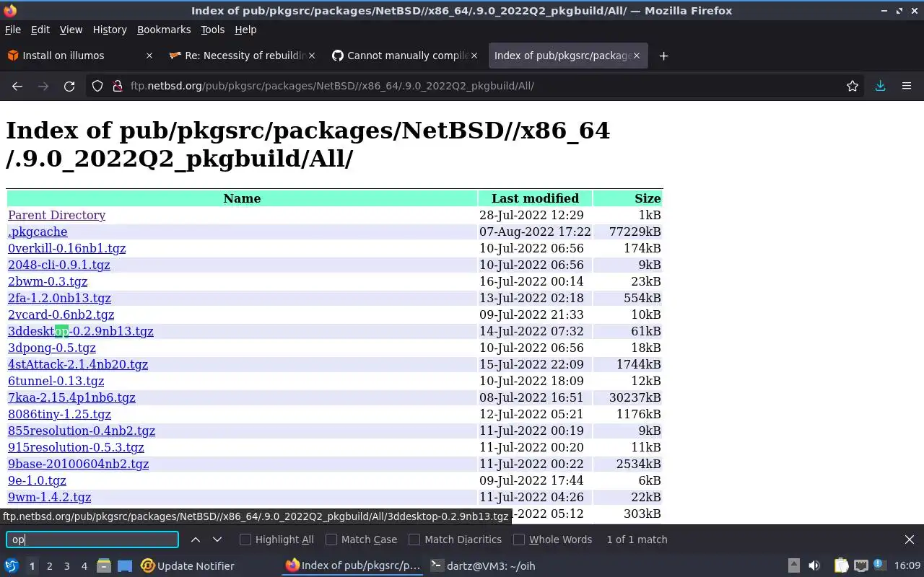The width and height of the screenshot is (924, 577).
Task: Open a new browser tab
Action: pyautogui.click(x=663, y=56)
